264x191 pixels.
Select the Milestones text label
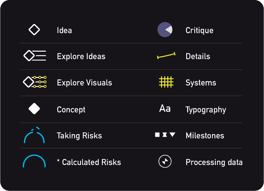click(x=205, y=135)
